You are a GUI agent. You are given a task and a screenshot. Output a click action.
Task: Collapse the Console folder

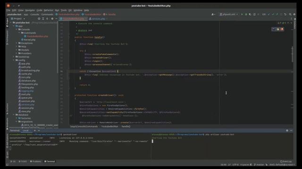[x=17, y=30]
